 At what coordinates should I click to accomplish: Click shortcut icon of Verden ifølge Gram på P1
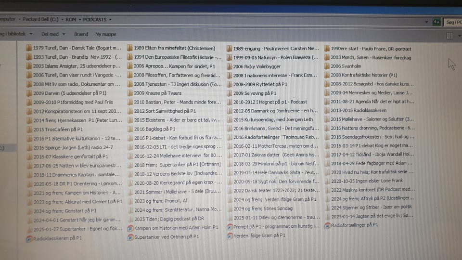click(230, 236)
